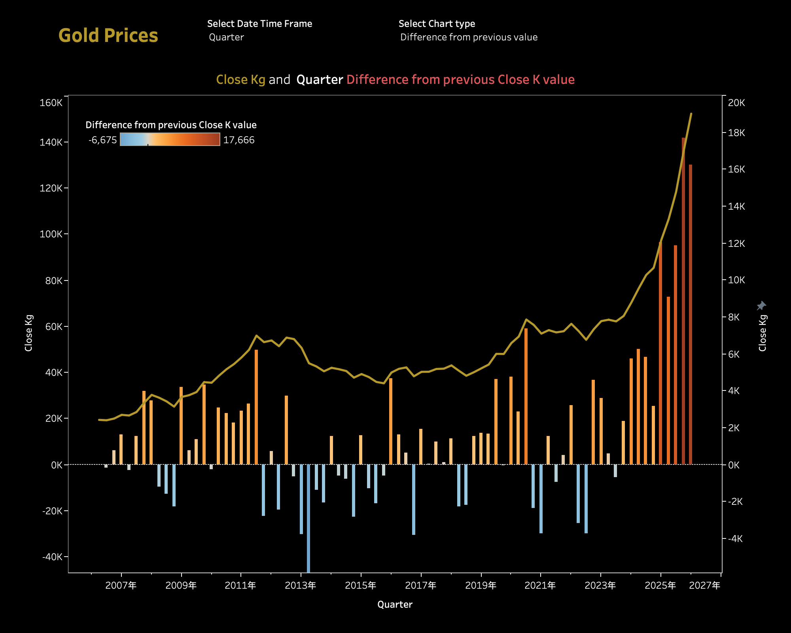Image resolution: width=791 pixels, height=633 pixels.
Task: Click the Select Chart type label
Action: pyautogui.click(x=437, y=24)
